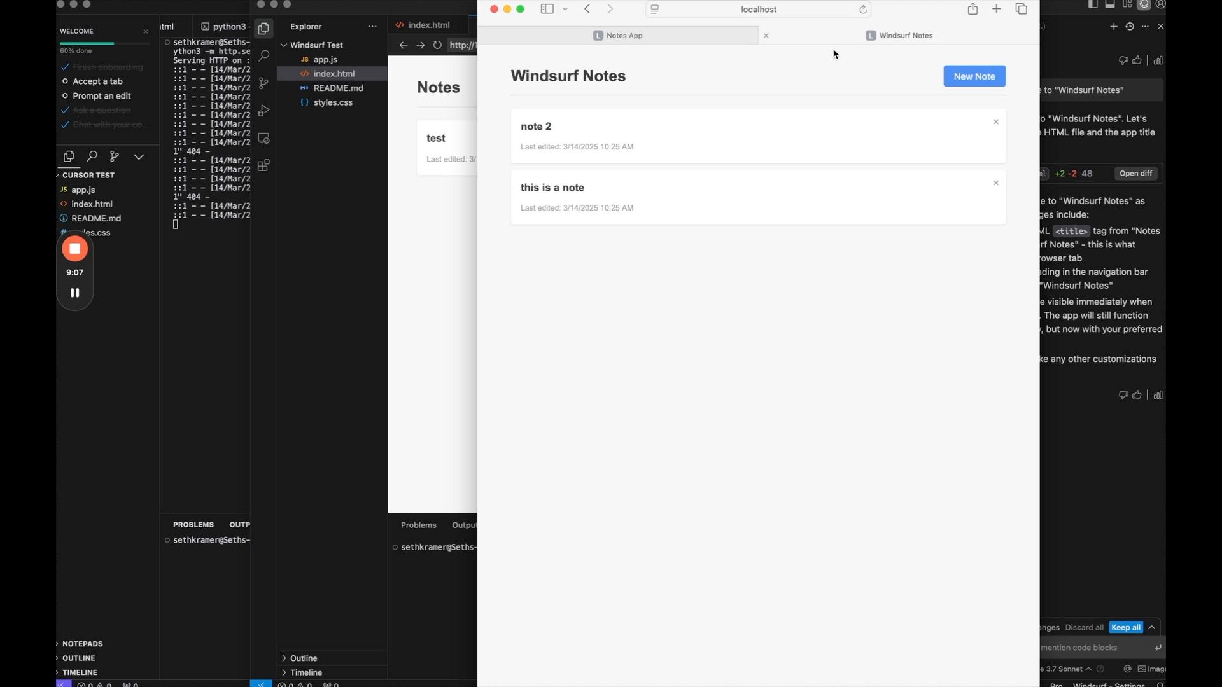Open Source Control icon in Windsurf activity bar
The width and height of the screenshot is (1222, 687).
tap(263, 83)
